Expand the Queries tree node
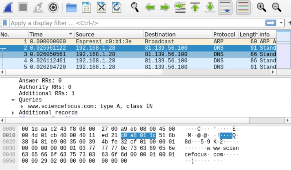The image size is (291, 170). click(13, 100)
